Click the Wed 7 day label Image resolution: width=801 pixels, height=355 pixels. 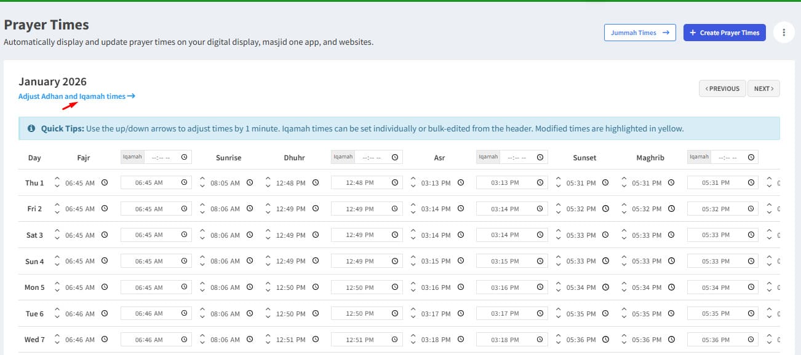coord(34,340)
